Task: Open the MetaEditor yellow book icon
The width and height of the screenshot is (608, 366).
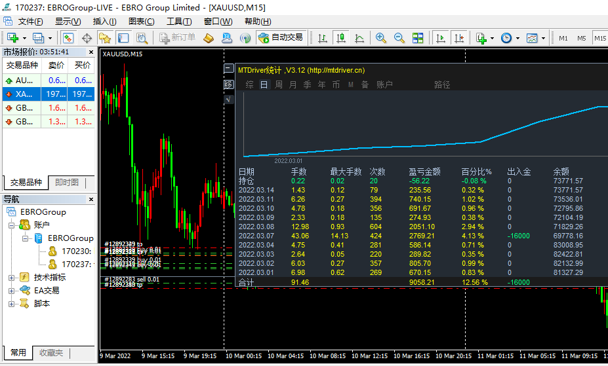Action: pos(209,37)
